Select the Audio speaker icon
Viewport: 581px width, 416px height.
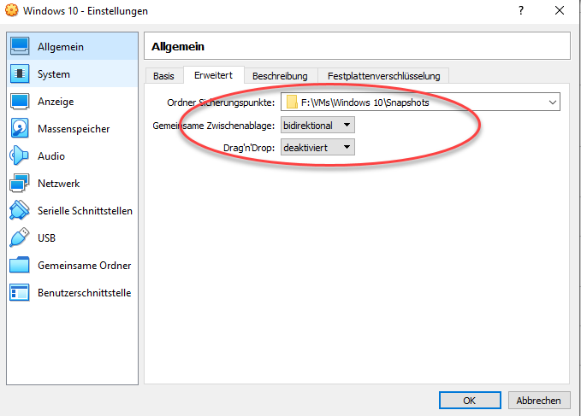19,155
